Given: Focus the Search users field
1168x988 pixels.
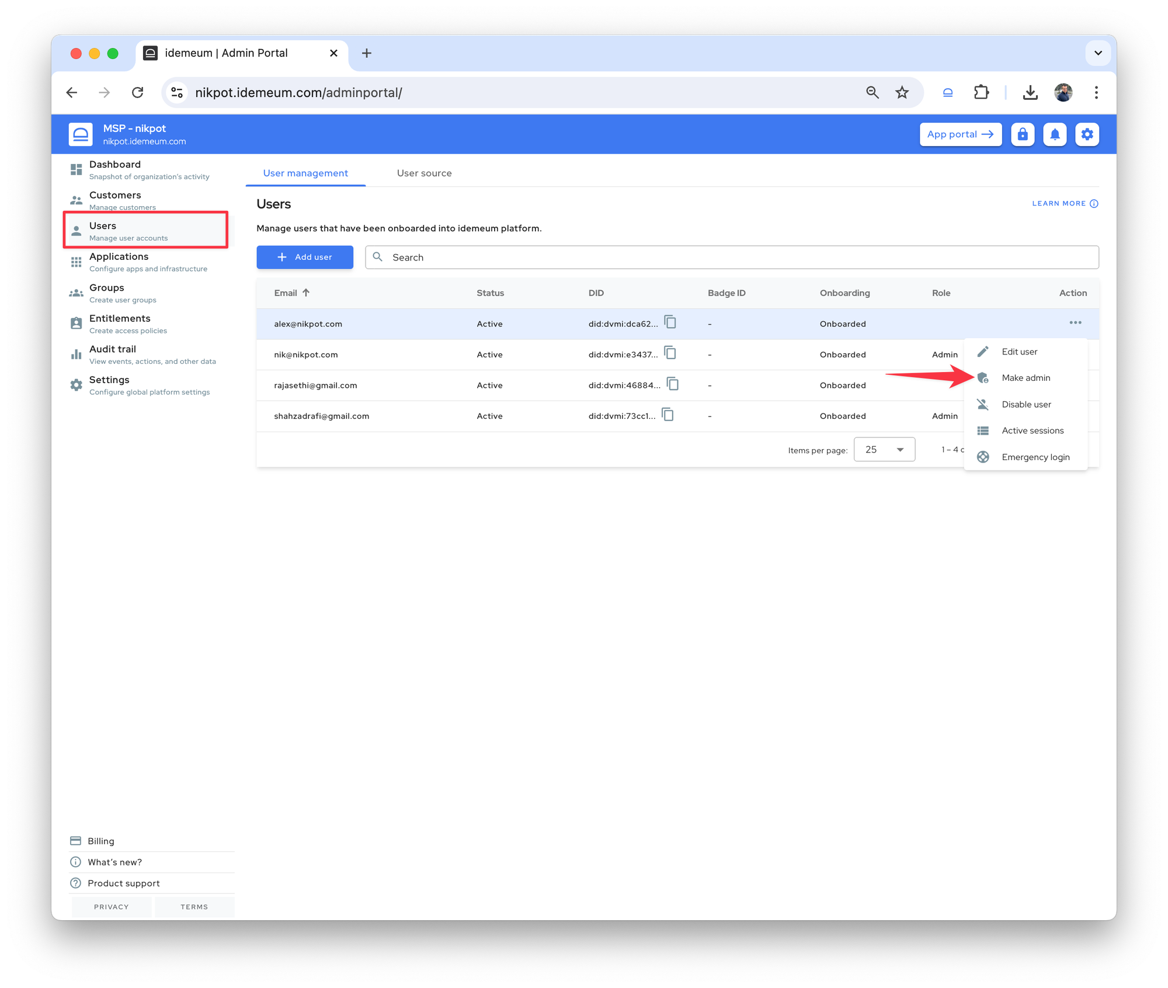Looking at the screenshot, I should (x=732, y=257).
